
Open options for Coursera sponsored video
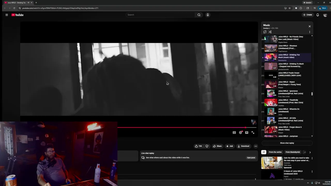tap(312, 158)
